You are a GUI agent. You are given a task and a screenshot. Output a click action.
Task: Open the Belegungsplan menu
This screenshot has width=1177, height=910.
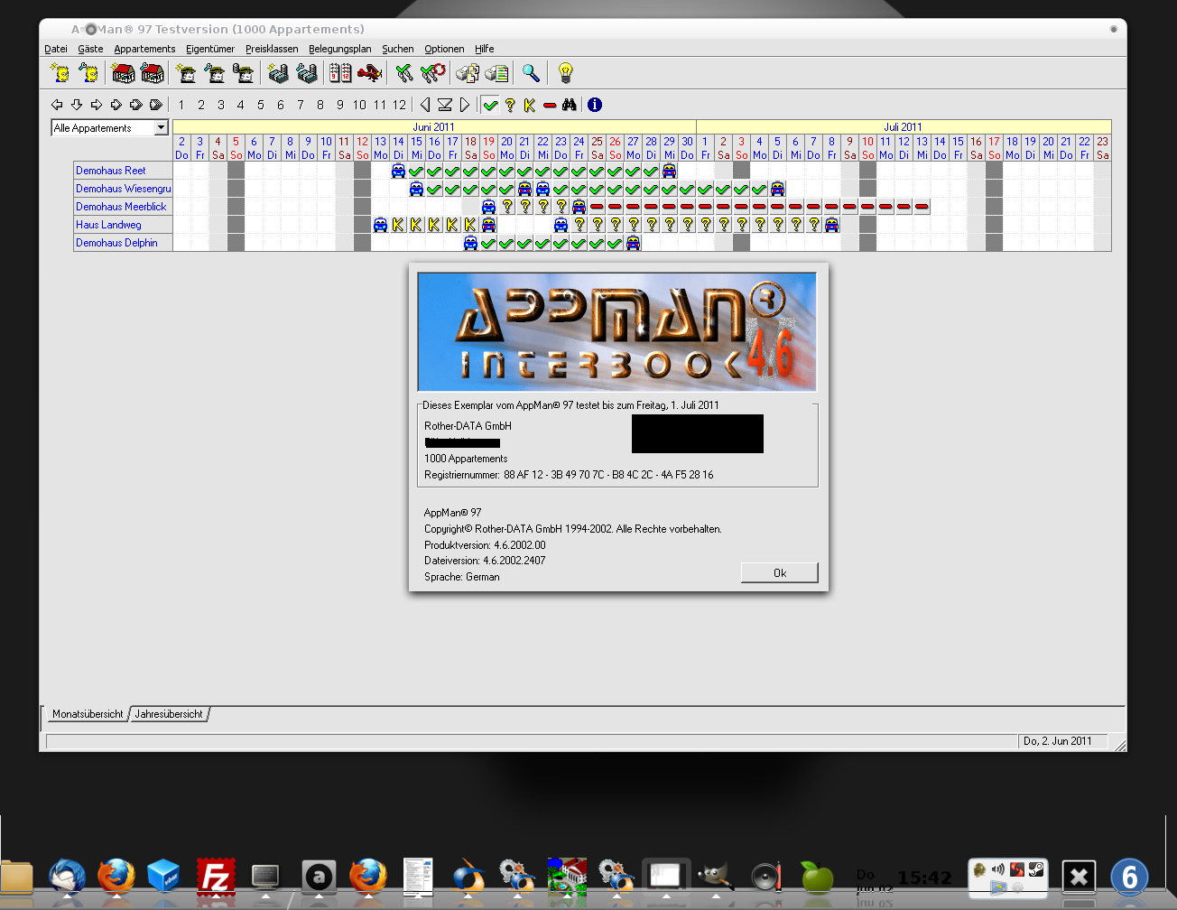click(x=339, y=49)
